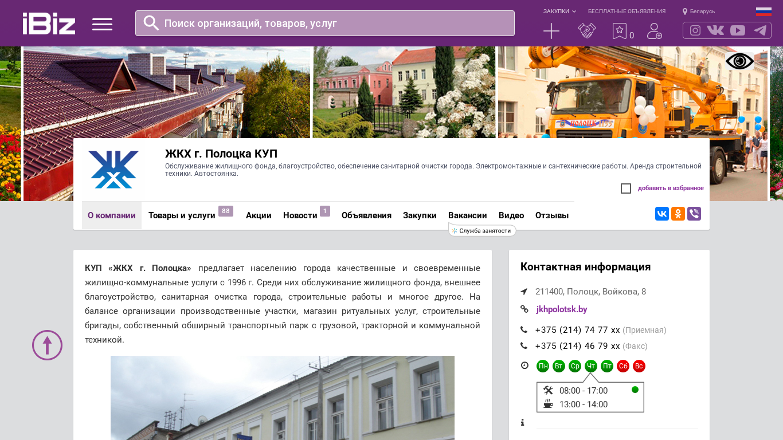This screenshot has height=440, width=783.
Task: Open the Закупки company tab
Action: [420, 215]
